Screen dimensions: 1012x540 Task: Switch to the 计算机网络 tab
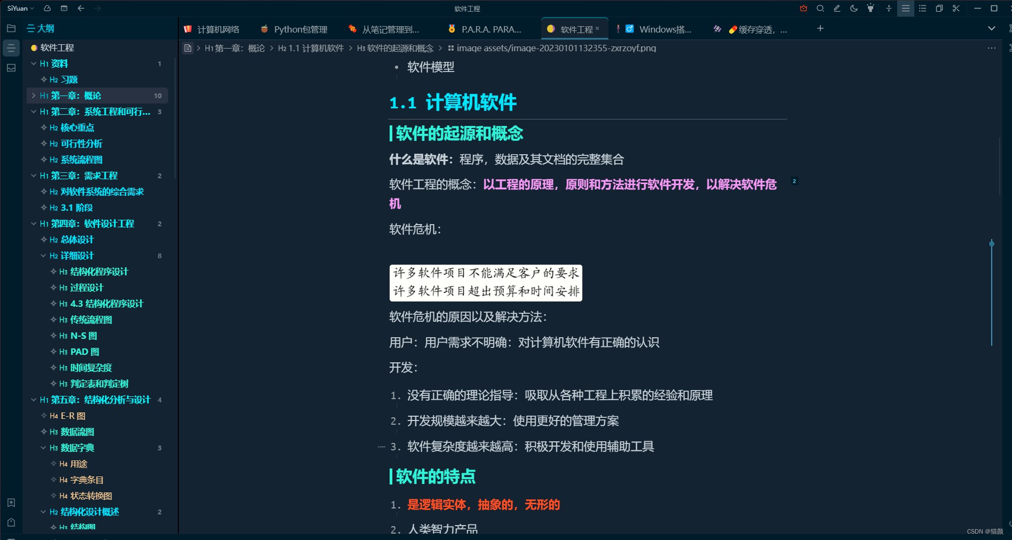click(211, 29)
